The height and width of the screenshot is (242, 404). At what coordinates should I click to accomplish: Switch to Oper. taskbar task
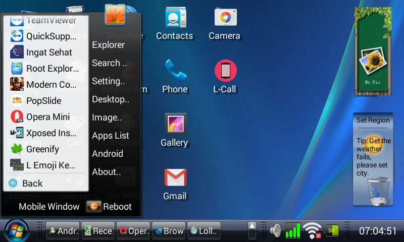(x=133, y=231)
